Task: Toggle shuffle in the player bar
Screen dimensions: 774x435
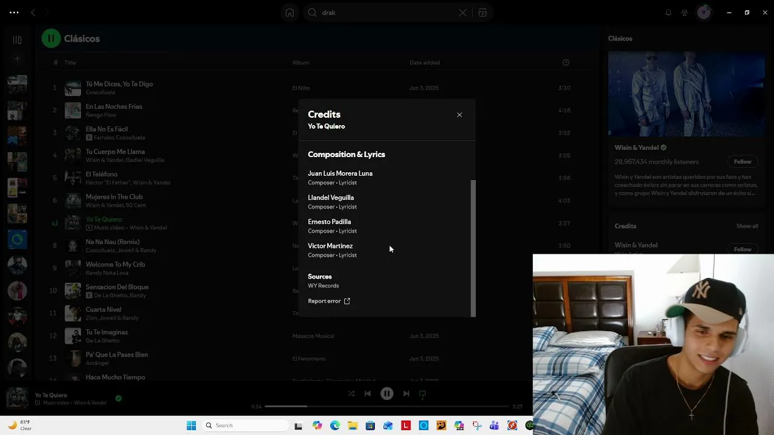Action: [351, 393]
